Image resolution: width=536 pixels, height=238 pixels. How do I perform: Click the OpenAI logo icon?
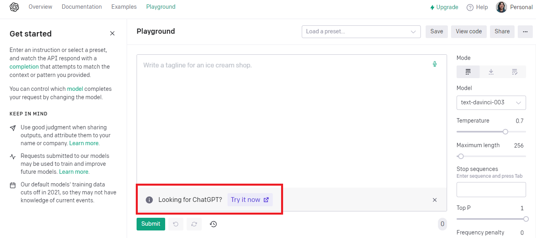[14, 7]
